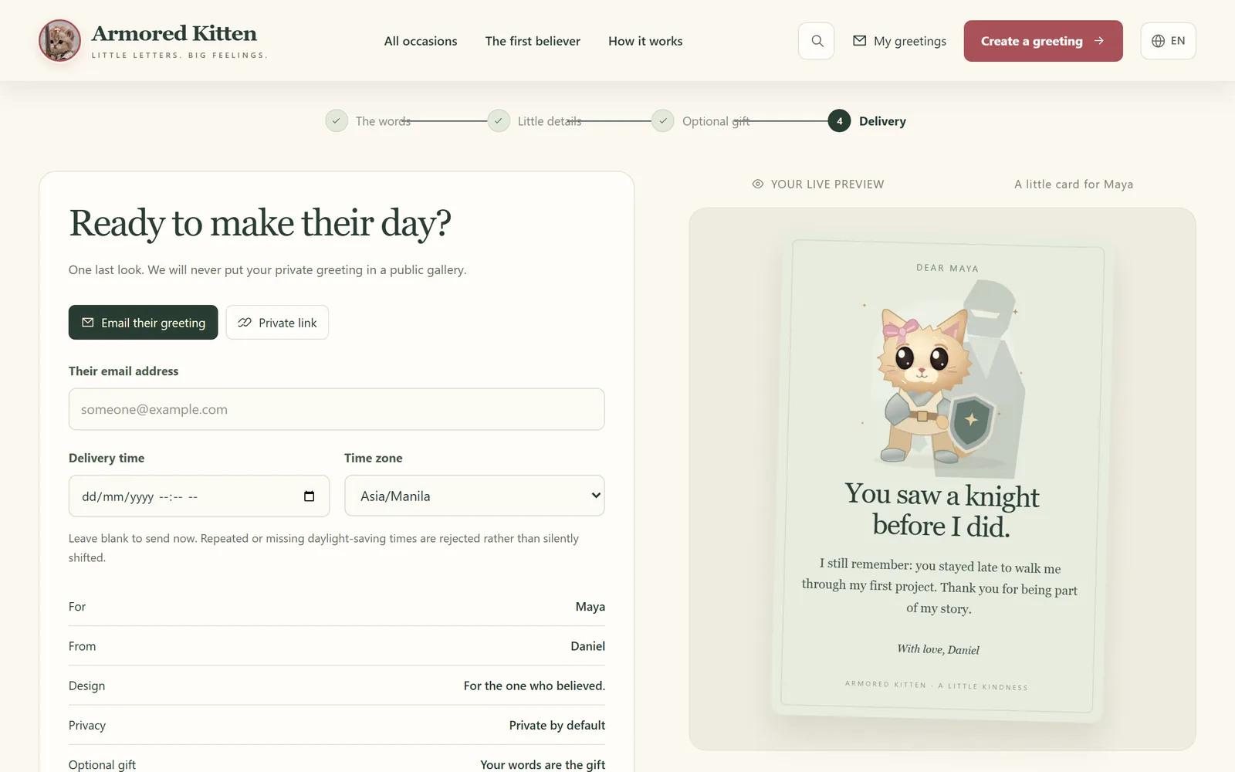Image resolution: width=1235 pixels, height=772 pixels.
Task: Go to All occasions
Action: (x=421, y=41)
